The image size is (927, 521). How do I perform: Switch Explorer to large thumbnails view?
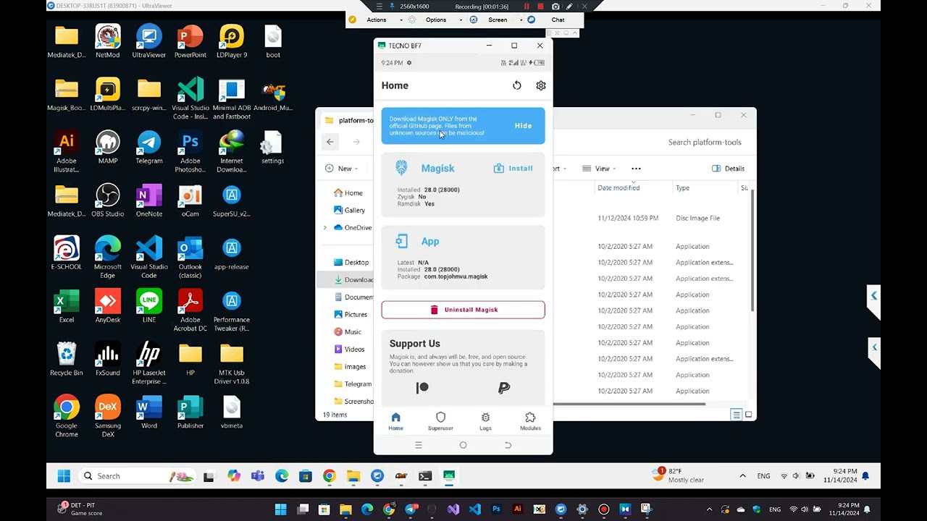point(749,415)
